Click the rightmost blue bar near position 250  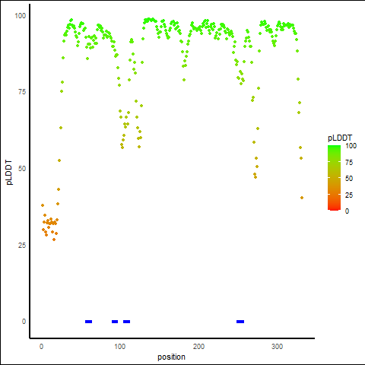click(240, 322)
